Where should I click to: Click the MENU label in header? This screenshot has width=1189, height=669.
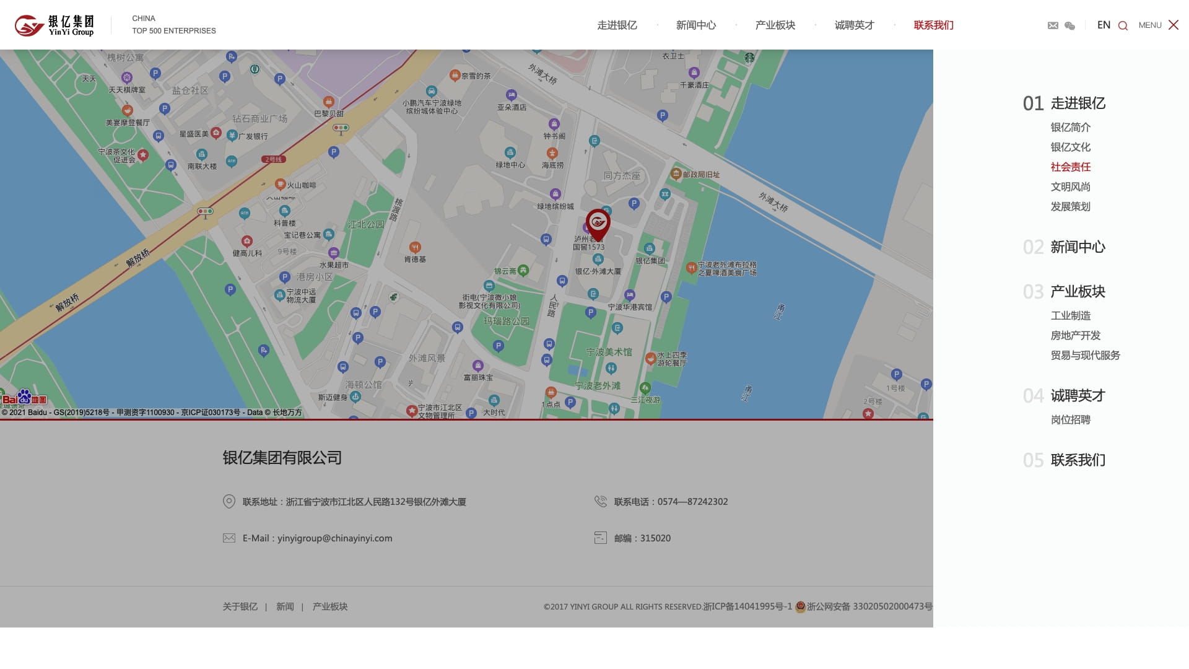tap(1150, 25)
